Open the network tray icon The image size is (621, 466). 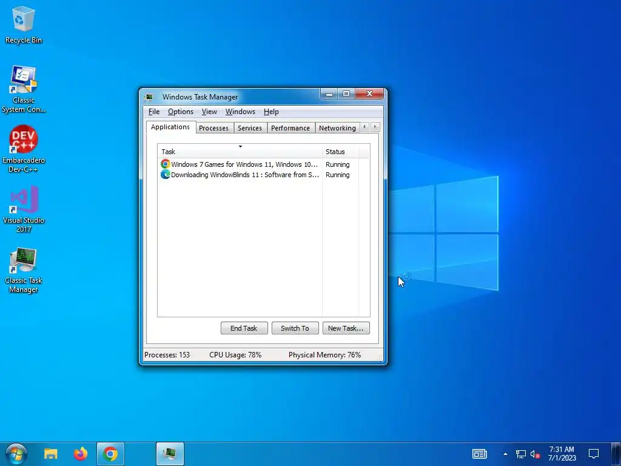tap(520, 454)
